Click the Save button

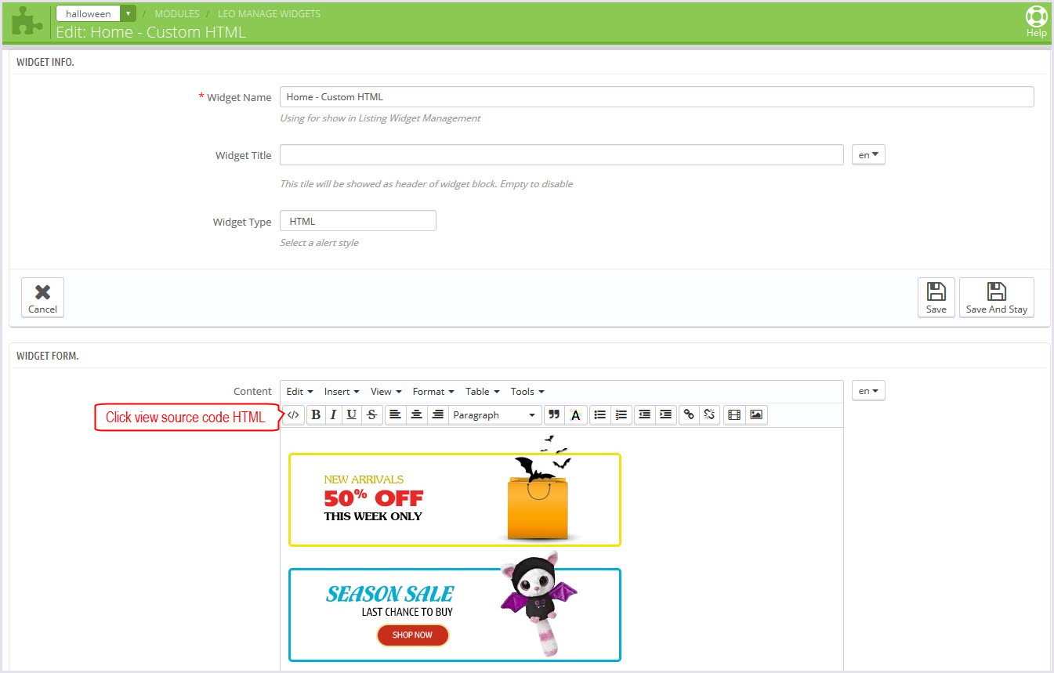pos(936,298)
